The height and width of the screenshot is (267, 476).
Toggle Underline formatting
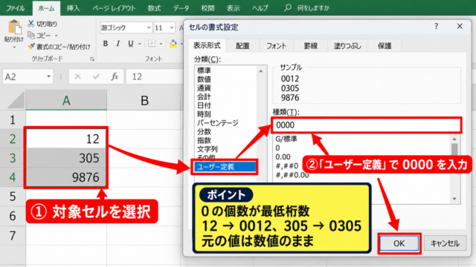(131, 44)
